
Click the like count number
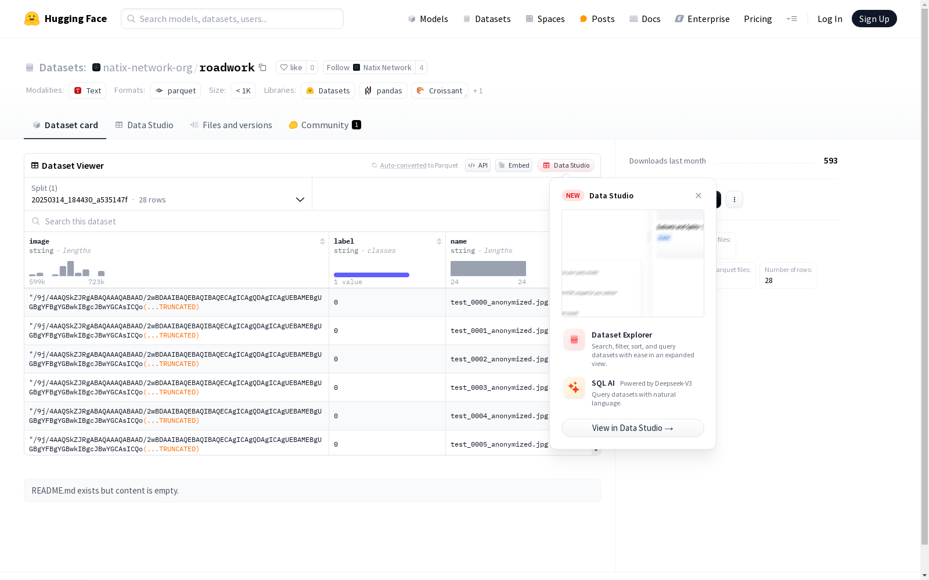pos(312,67)
